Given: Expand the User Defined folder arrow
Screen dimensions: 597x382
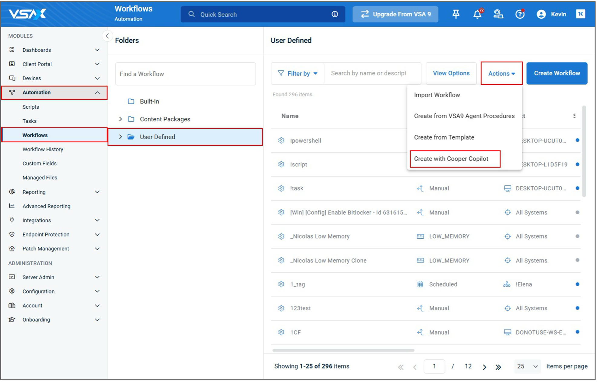Looking at the screenshot, I should pos(120,137).
